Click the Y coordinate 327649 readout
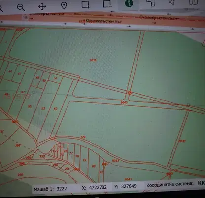205x198 pixels. point(129,186)
